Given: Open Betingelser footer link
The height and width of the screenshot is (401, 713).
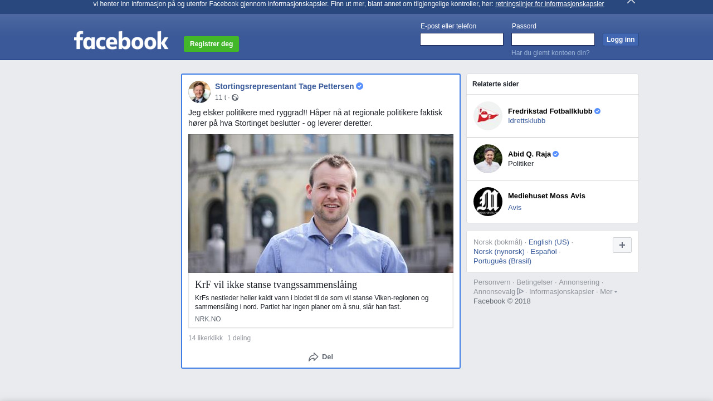Looking at the screenshot, I should point(535,282).
